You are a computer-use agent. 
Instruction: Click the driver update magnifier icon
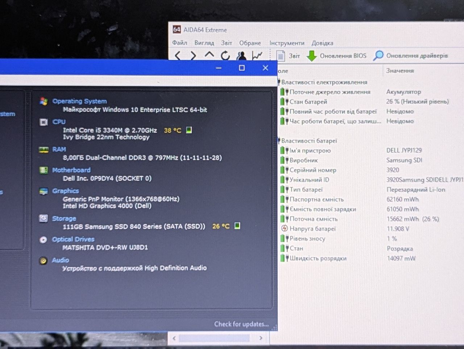tap(378, 55)
